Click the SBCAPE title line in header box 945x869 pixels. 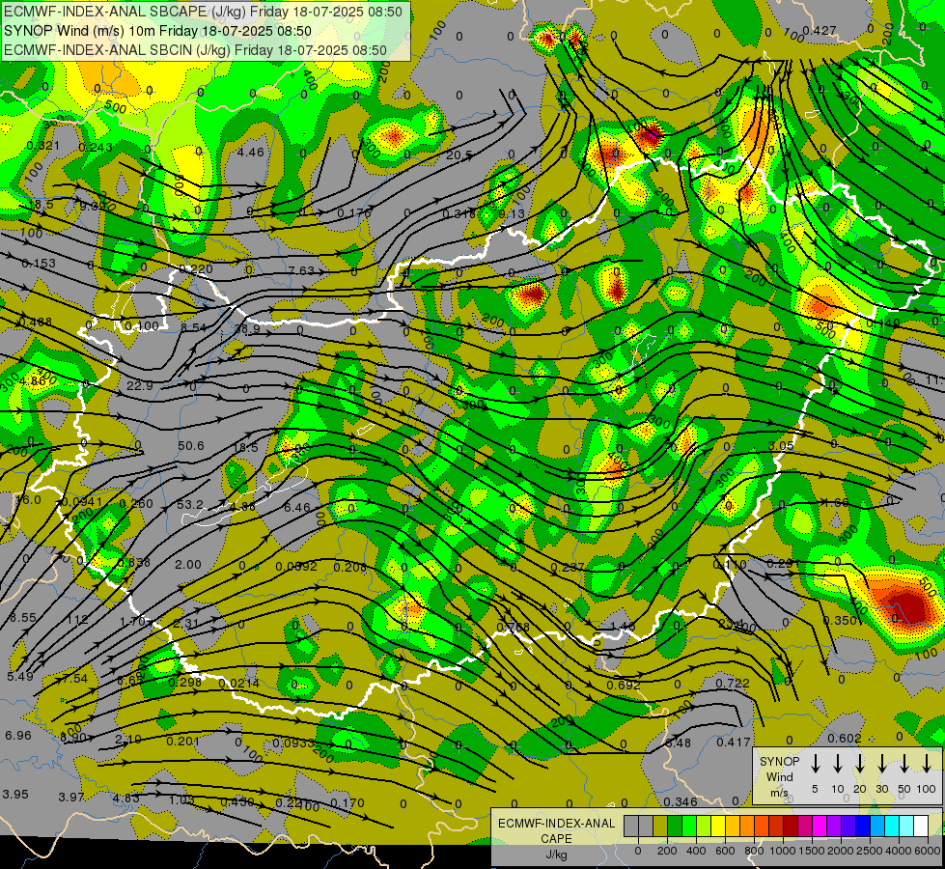tap(203, 12)
